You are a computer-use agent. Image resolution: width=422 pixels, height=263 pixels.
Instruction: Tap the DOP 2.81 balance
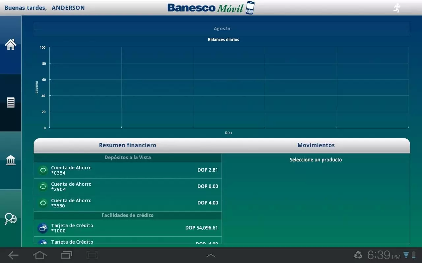(208, 170)
